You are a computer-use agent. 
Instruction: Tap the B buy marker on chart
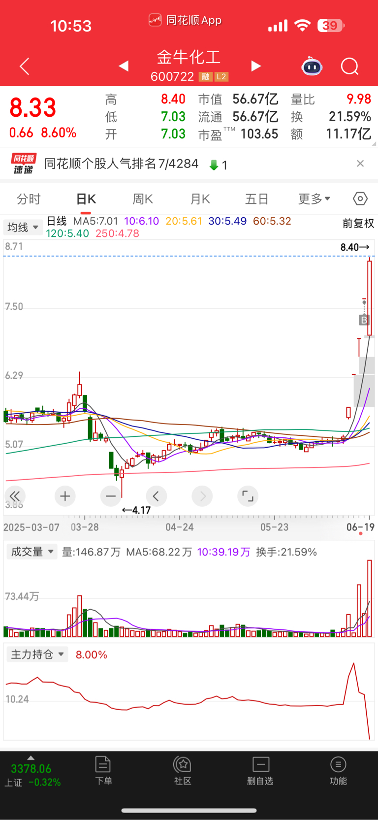pyautogui.click(x=364, y=320)
